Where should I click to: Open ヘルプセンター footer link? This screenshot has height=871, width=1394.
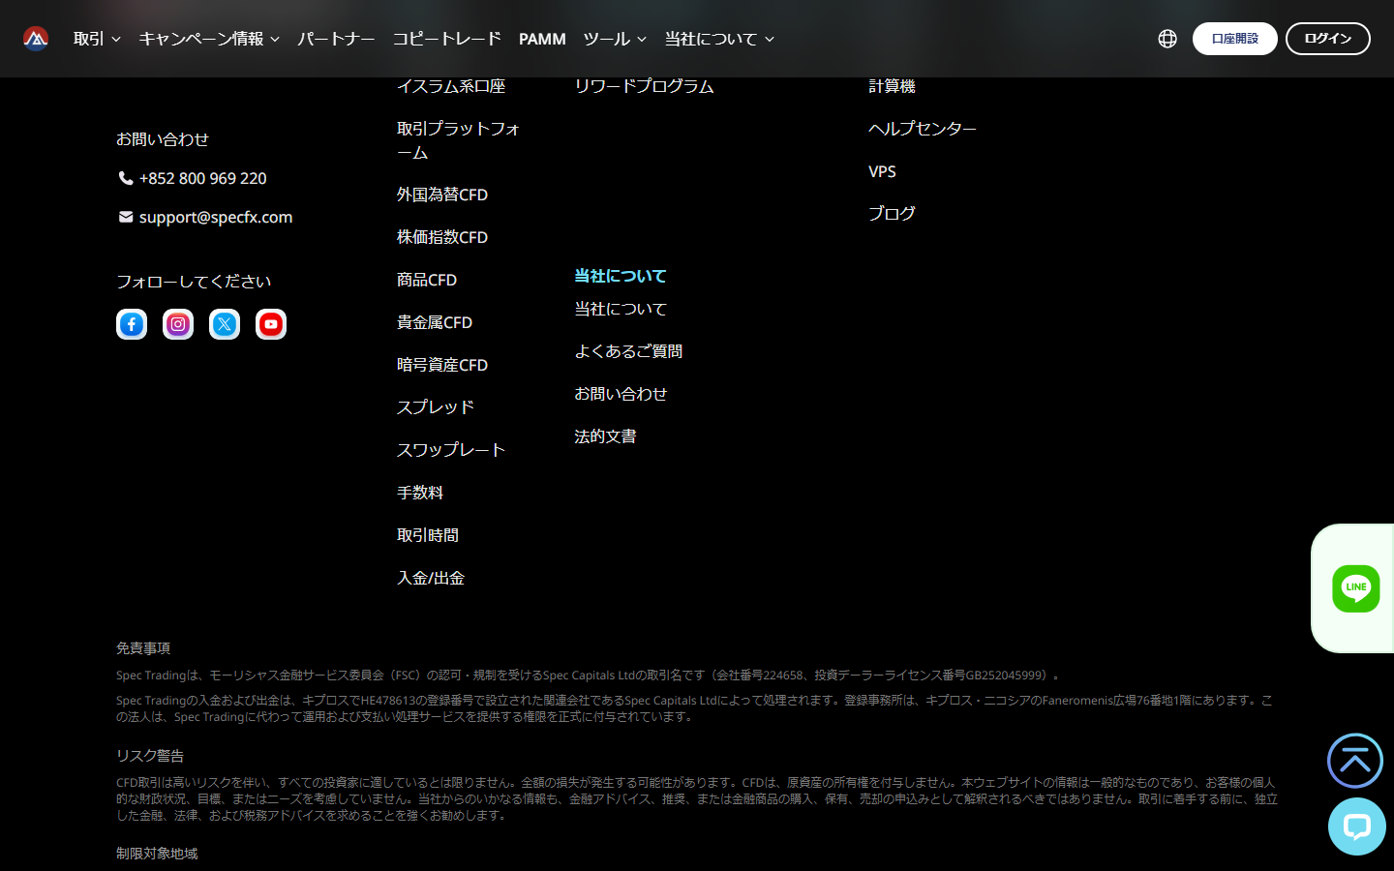pos(923,129)
